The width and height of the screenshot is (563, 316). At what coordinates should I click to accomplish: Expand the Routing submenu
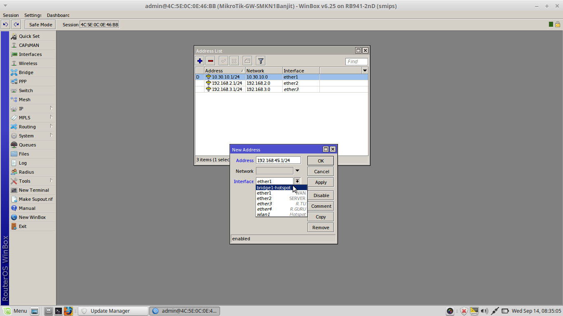click(x=33, y=127)
